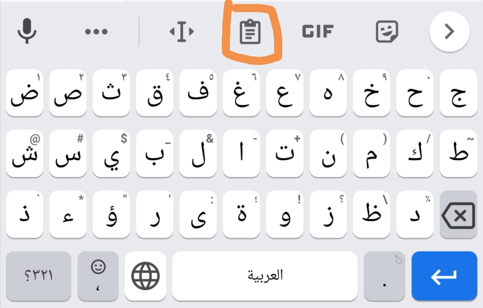Type the letter ض key
This screenshot has height=308, width=483.
click(25, 93)
